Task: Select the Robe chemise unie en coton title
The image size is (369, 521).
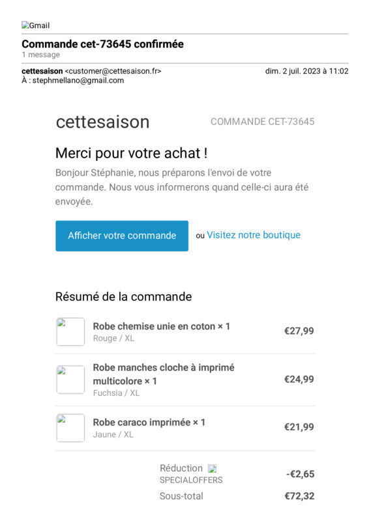Action: point(154,326)
